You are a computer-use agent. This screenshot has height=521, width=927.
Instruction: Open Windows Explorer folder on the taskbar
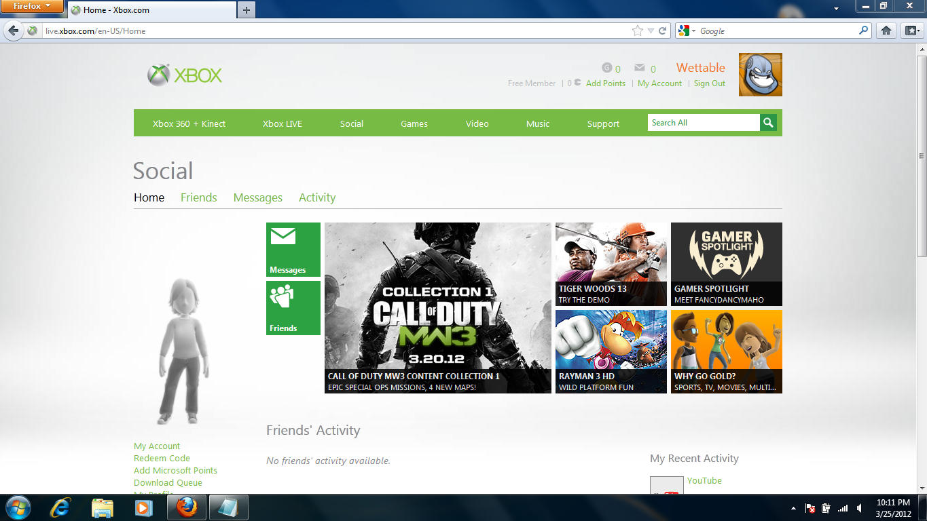pos(103,507)
